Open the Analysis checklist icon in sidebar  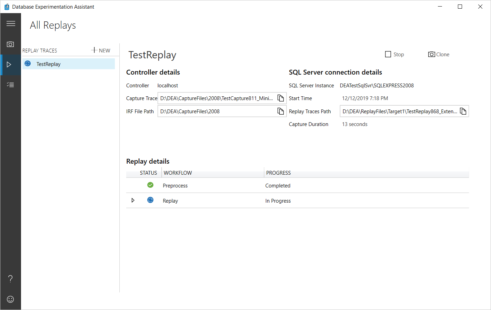[11, 85]
